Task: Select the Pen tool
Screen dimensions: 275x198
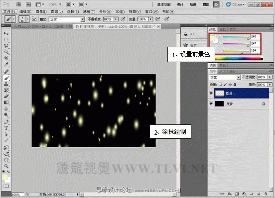Action: pyautogui.click(x=6, y=122)
